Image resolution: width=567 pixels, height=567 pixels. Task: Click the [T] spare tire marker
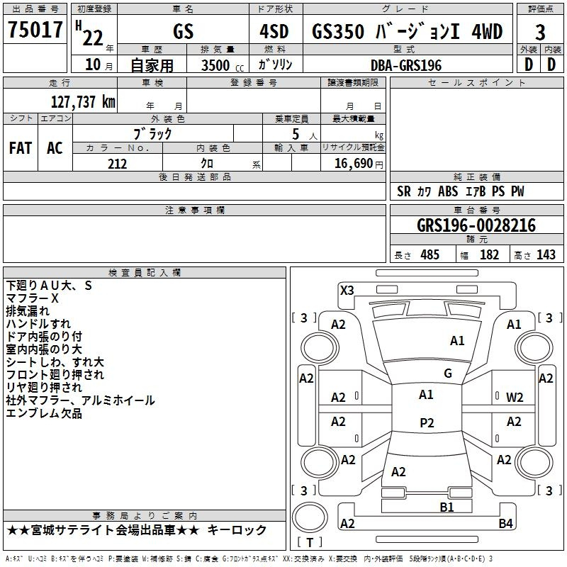click(x=310, y=543)
